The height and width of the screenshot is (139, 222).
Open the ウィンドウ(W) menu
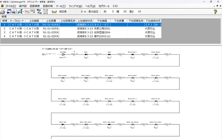click(x=76, y=6)
